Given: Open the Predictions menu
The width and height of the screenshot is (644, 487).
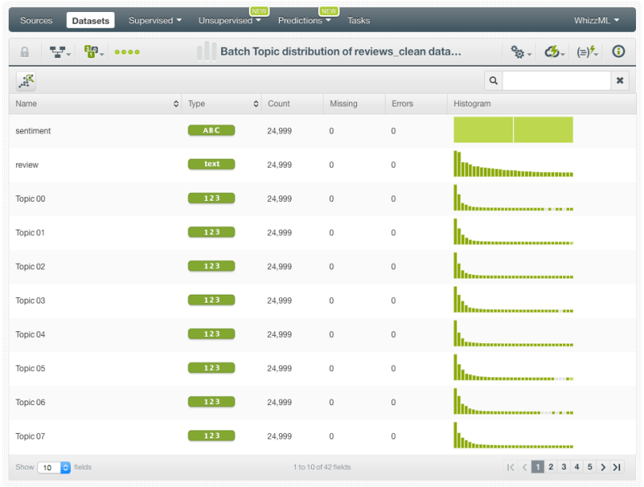Looking at the screenshot, I should [305, 20].
